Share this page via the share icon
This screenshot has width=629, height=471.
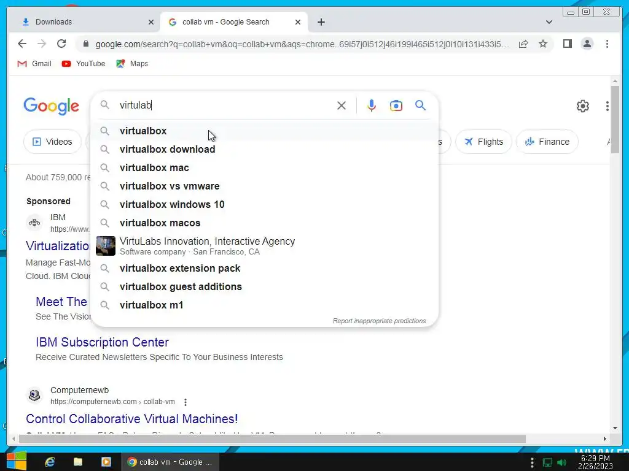point(523,44)
